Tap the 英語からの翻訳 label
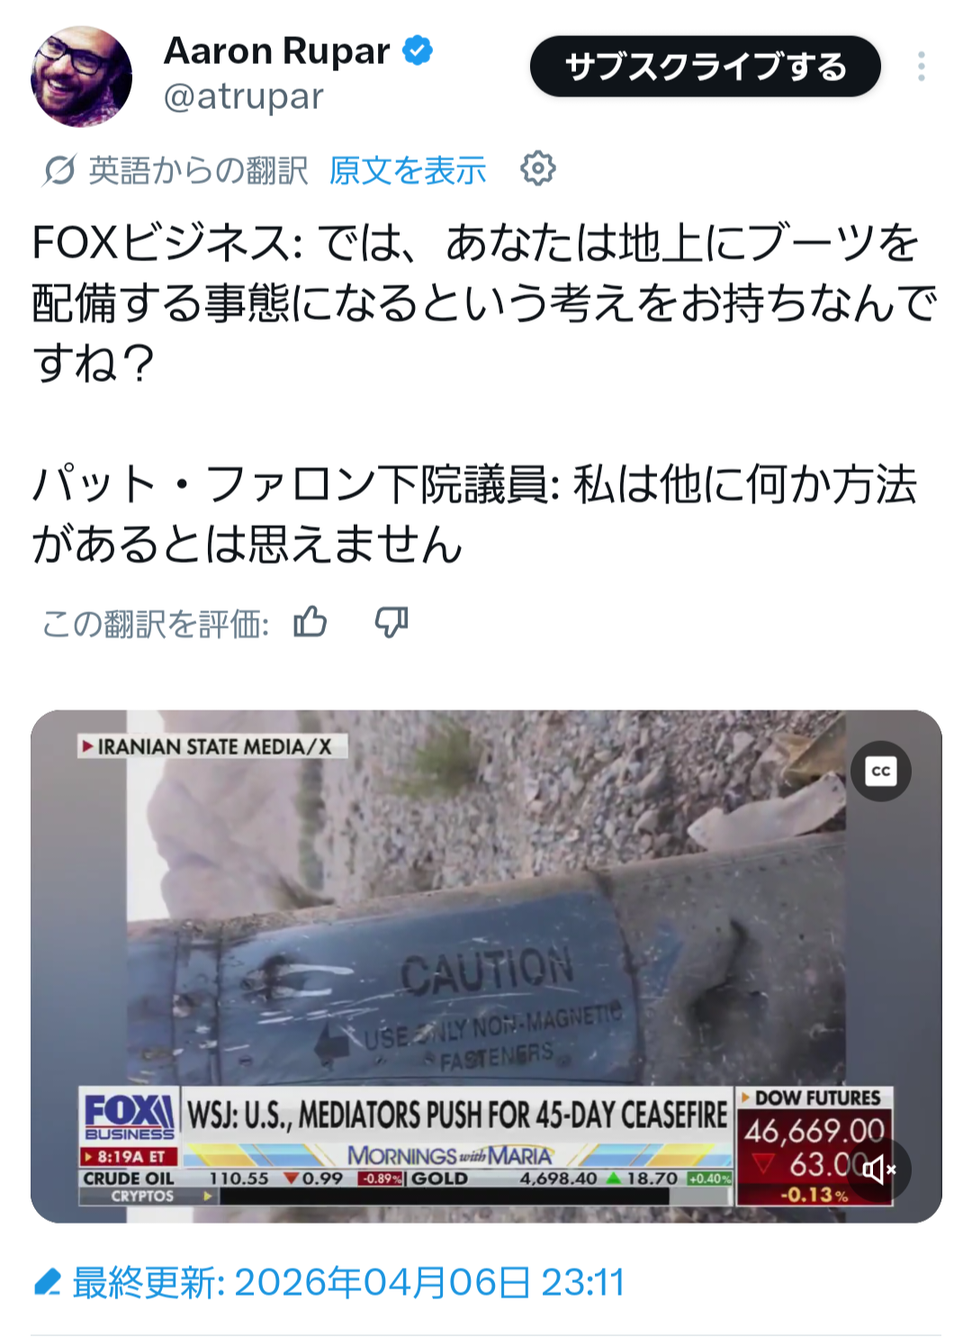Image resolution: width=972 pixels, height=1337 pixels. pos(198,170)
